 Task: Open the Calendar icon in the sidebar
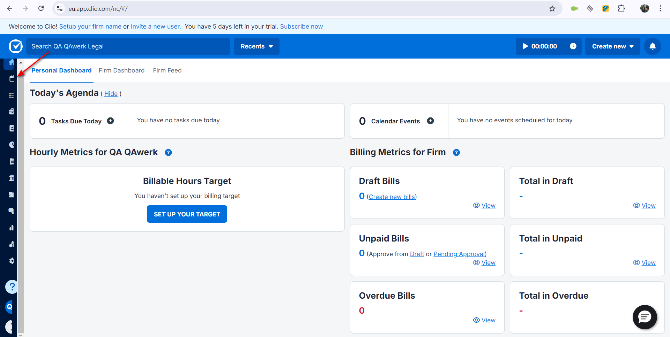(12, 79)
